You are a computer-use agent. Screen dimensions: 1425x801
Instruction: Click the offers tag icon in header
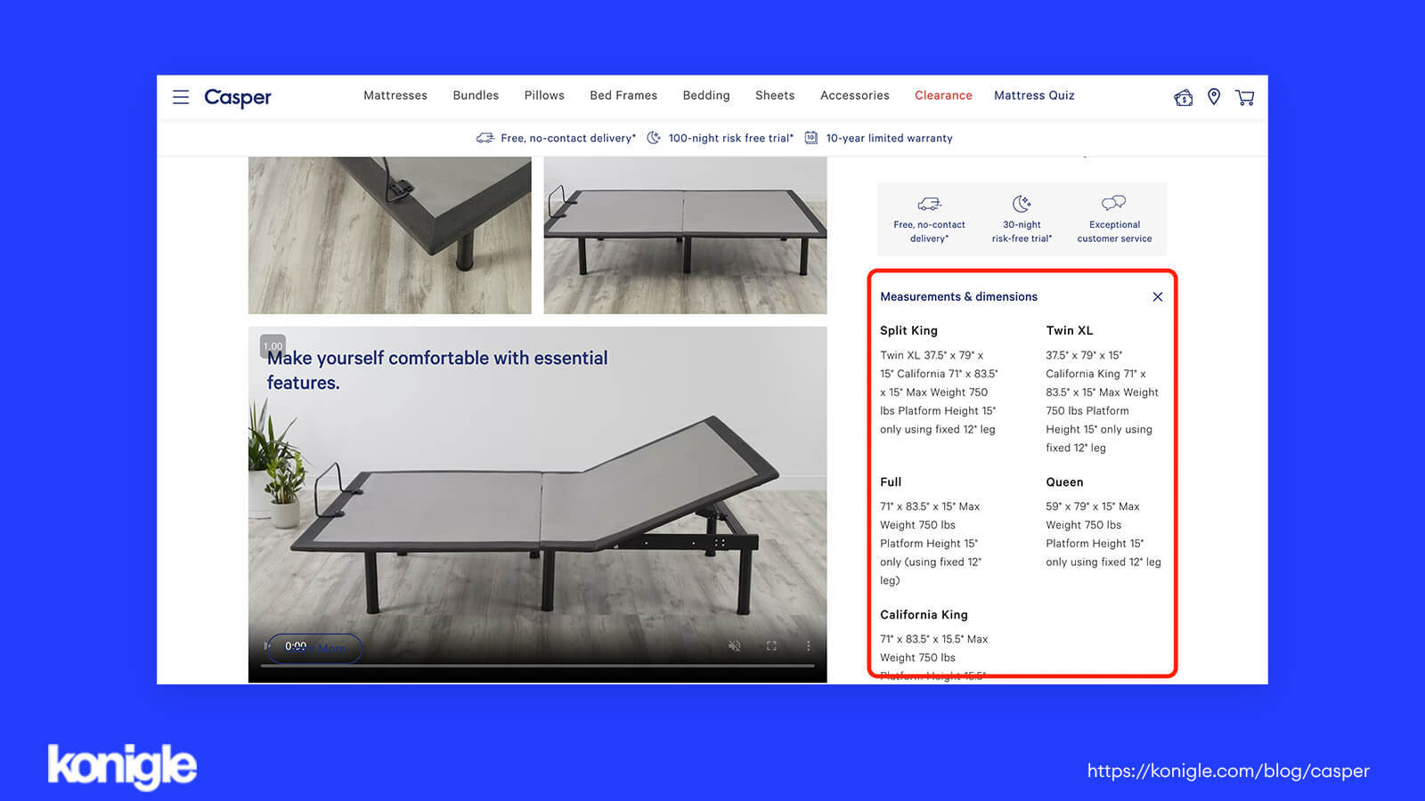(x=1184, y=97)
